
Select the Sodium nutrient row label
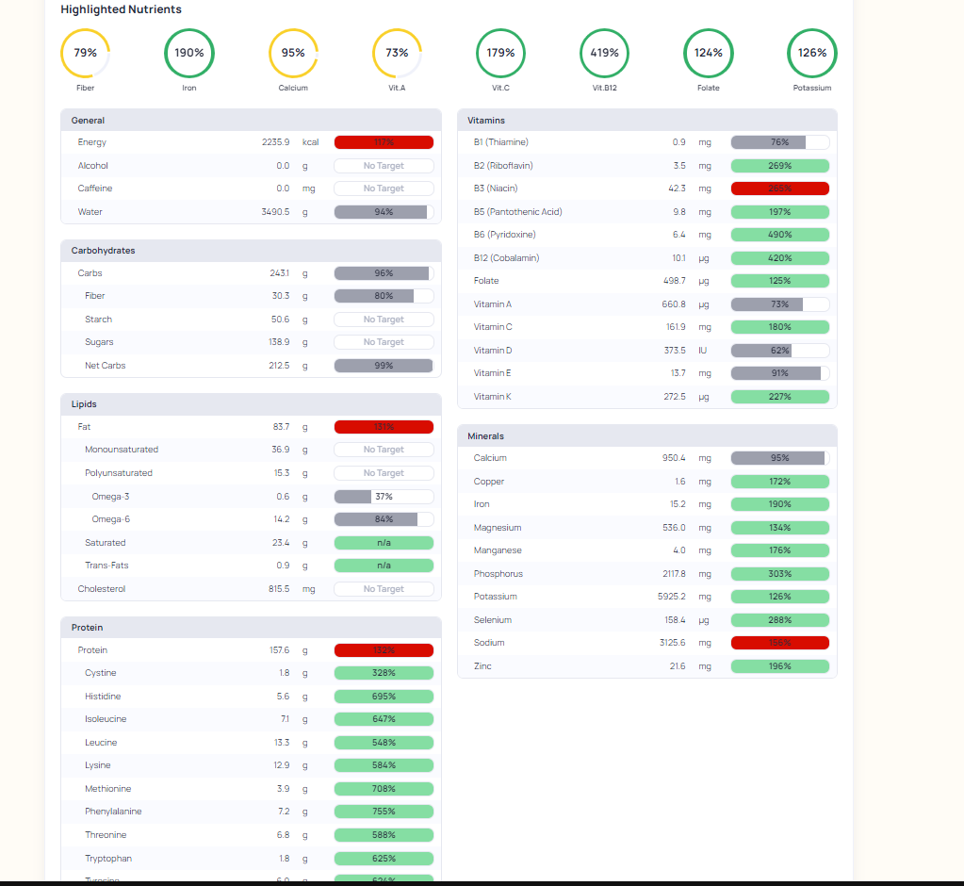pos(489,643)
